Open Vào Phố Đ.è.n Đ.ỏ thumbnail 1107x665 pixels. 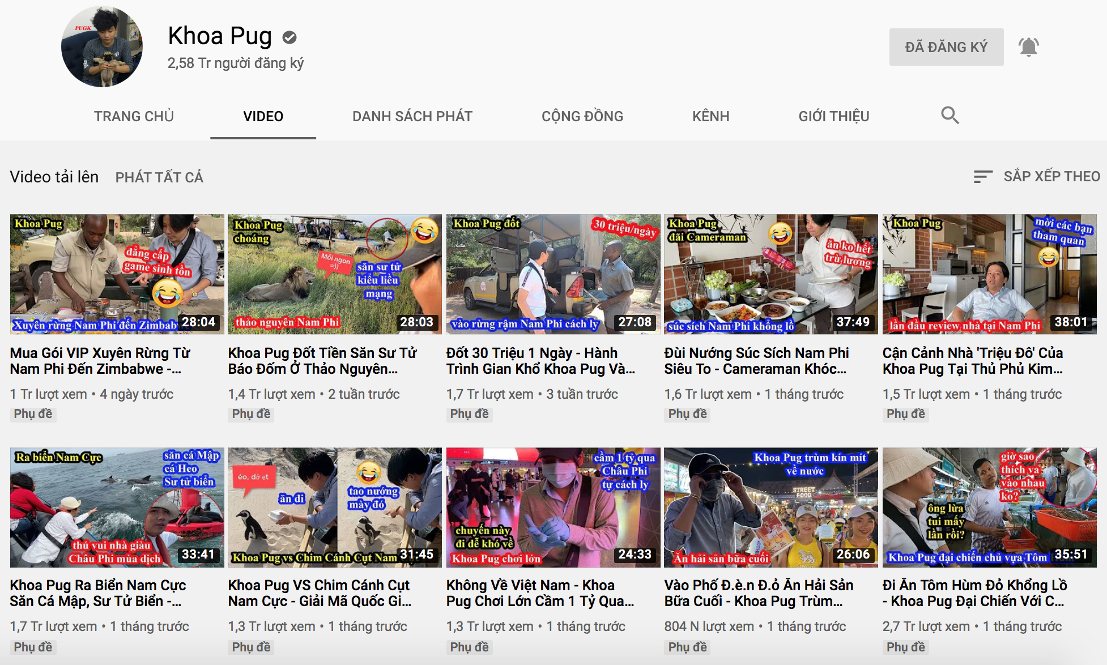pos(771,508)
